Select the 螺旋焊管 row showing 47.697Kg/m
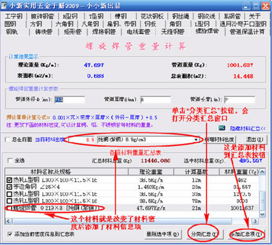Image resolution: width=272 pixels, height=245 pixels. (132, 208)
